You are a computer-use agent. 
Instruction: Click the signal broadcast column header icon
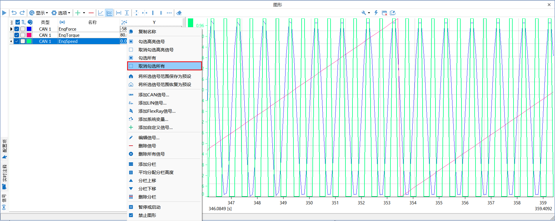[62, 22]
